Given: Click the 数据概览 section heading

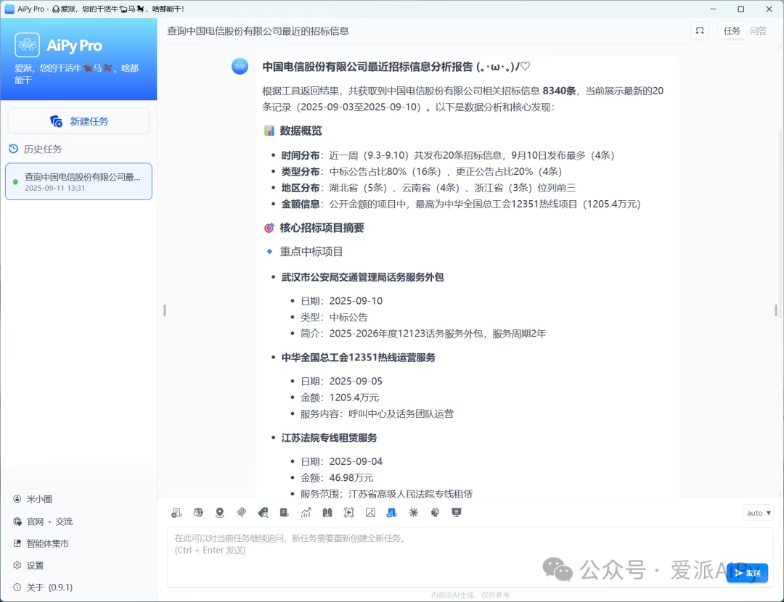Looking at the screenshot, I should tap(301, 131).
